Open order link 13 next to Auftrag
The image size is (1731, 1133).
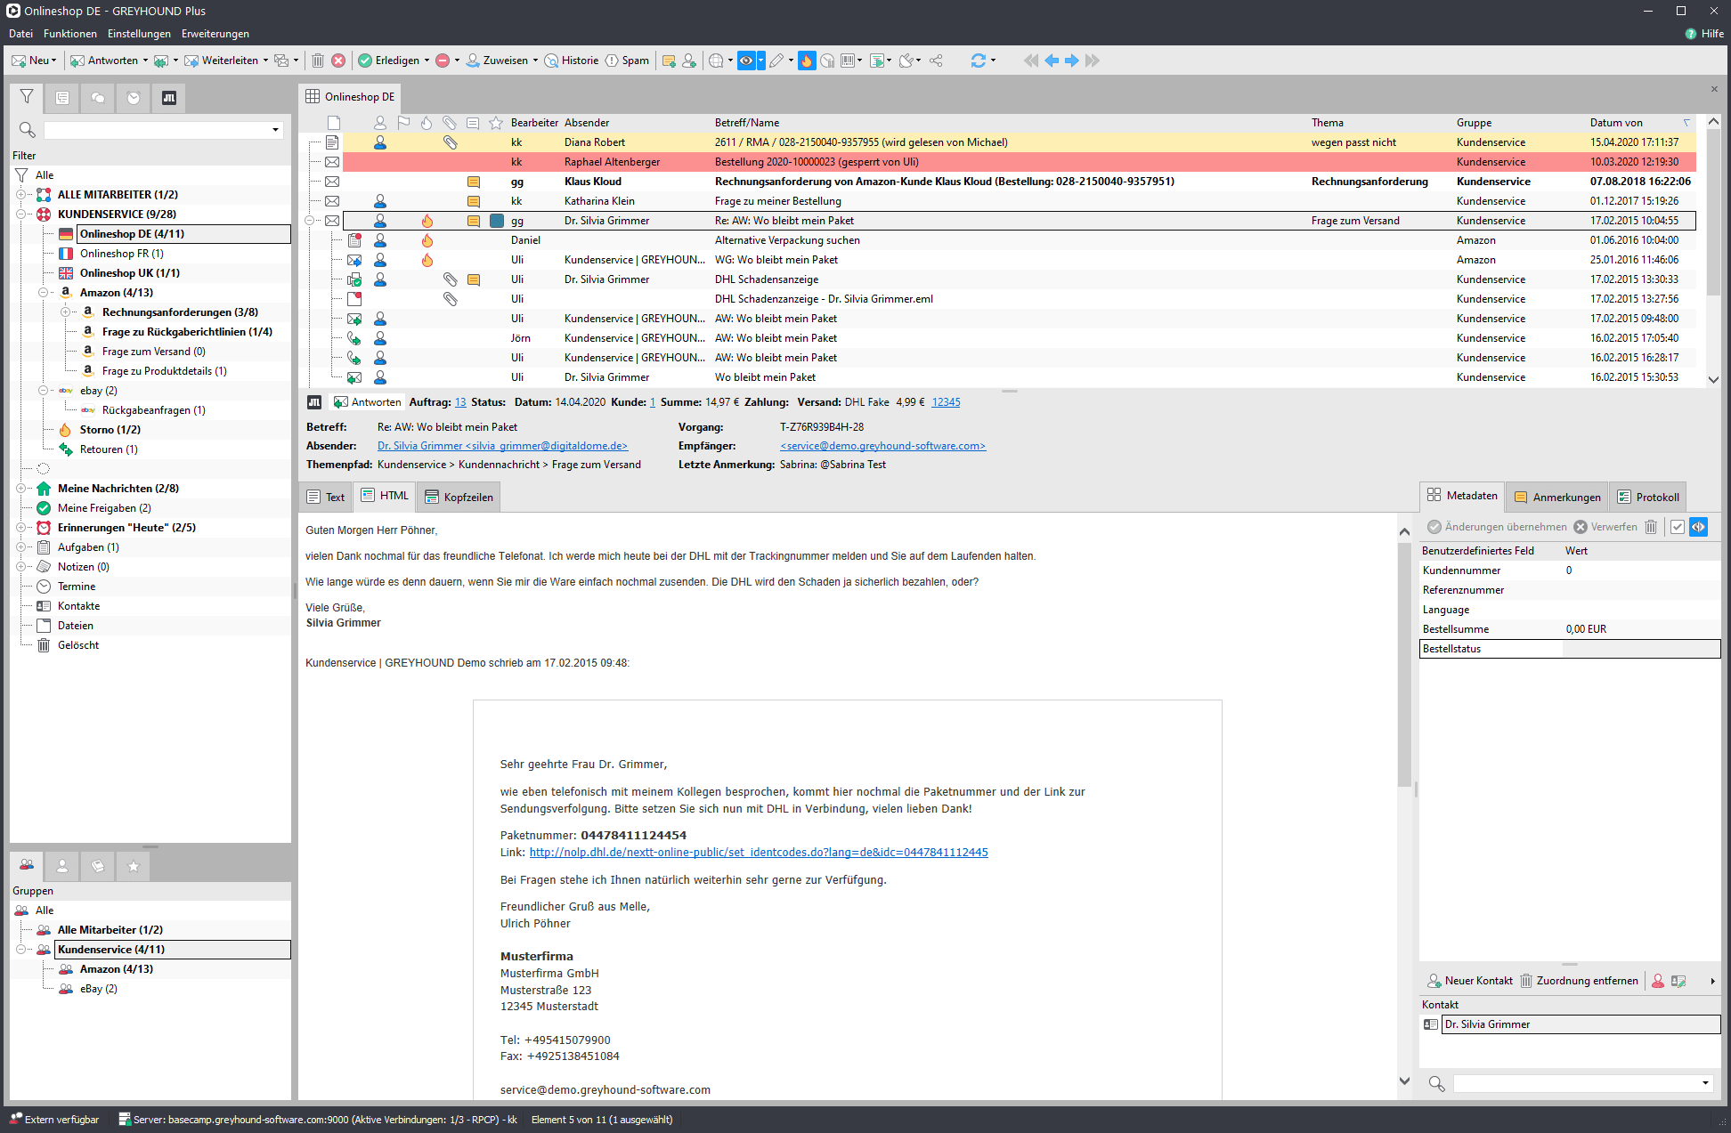click(460, 402)
